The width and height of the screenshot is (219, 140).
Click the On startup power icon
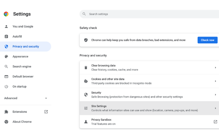point(6,86)
